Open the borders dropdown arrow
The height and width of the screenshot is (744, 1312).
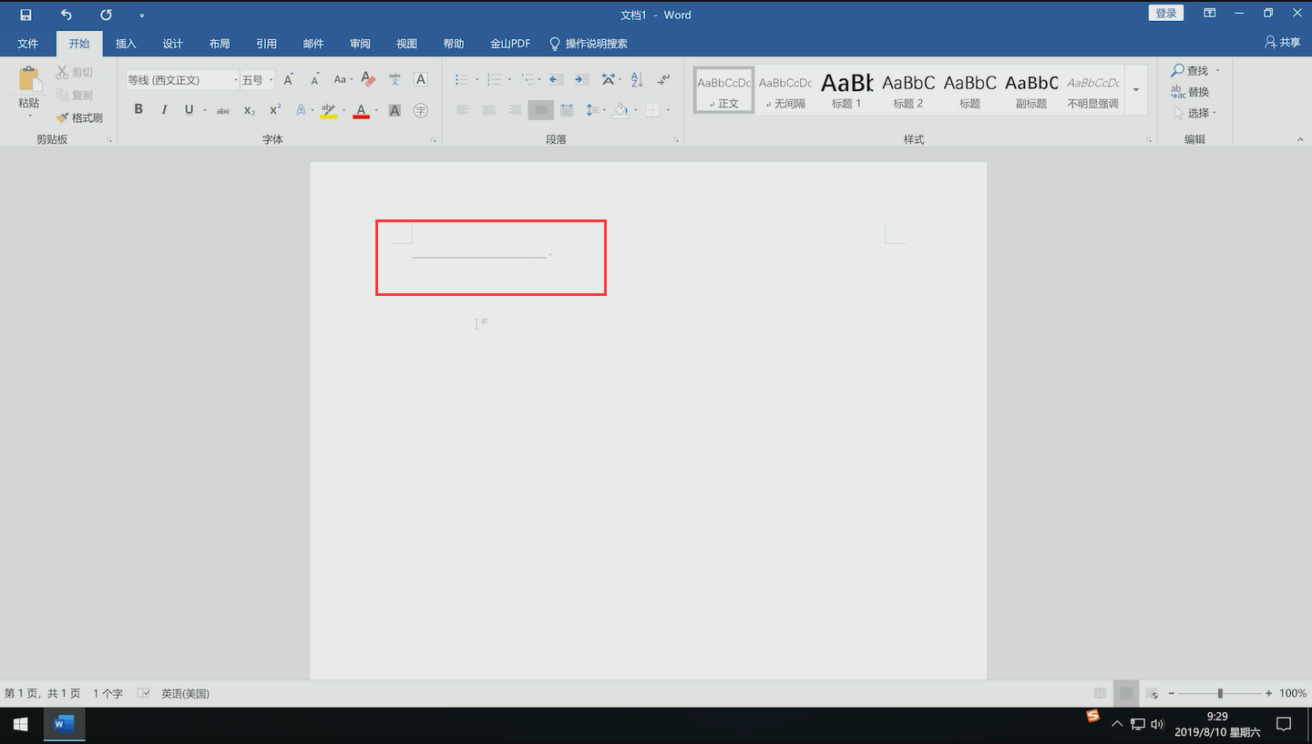point(668,111)
